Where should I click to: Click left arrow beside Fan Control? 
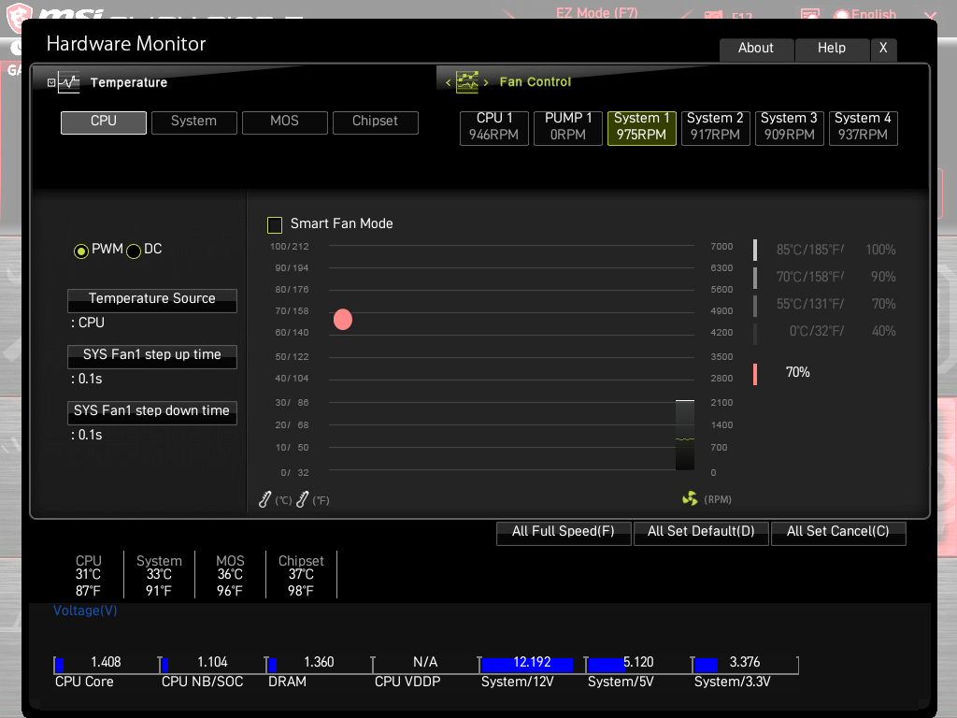pyautogui.click(x=448, y=82)
